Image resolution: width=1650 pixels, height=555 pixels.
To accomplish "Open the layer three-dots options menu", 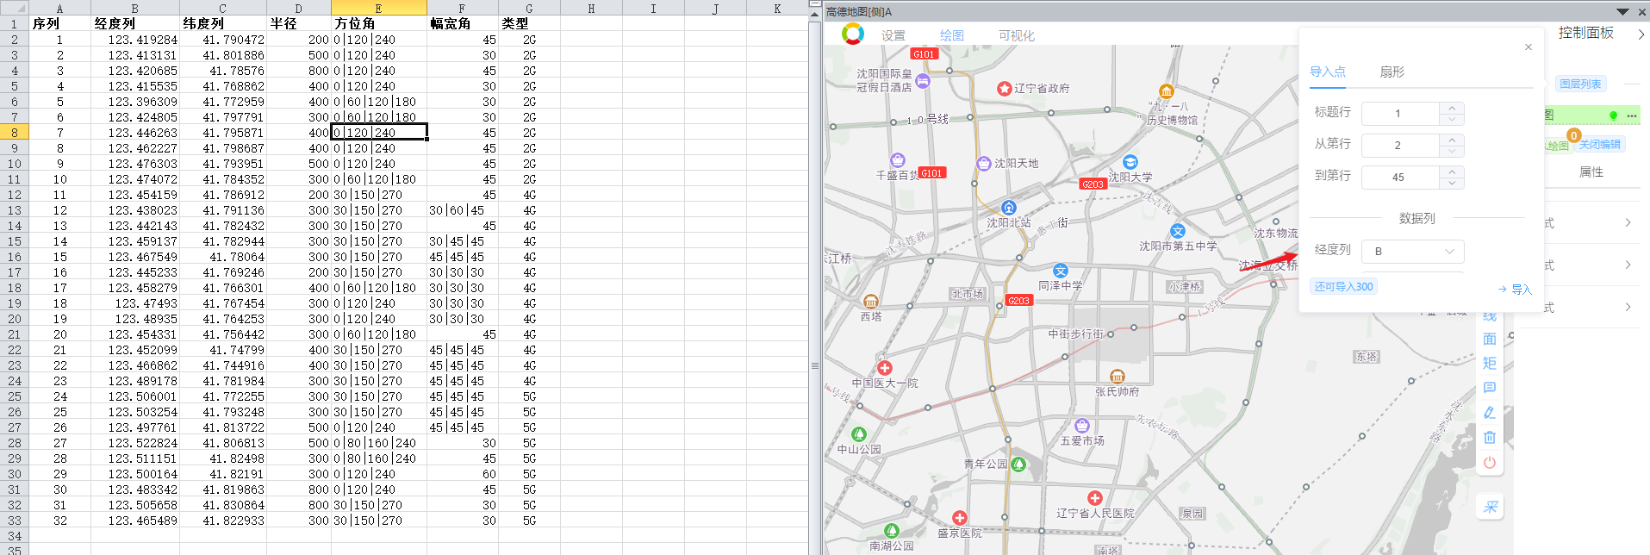I will pyautogui.click(x=1632, y=115).
